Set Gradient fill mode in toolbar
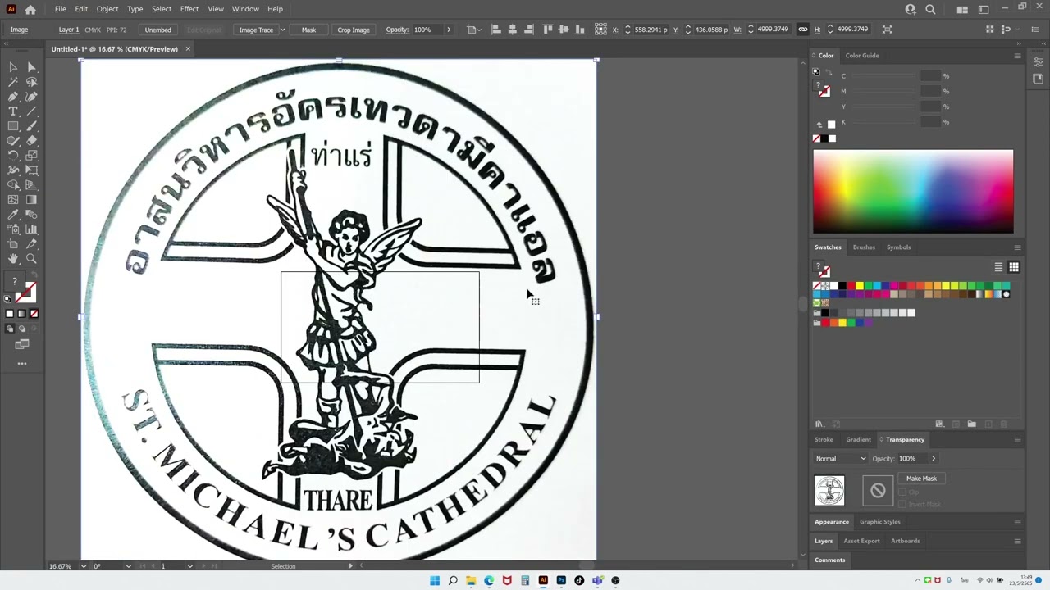The height and width of the screenshot is (590, 1050). tap(21, 314)
